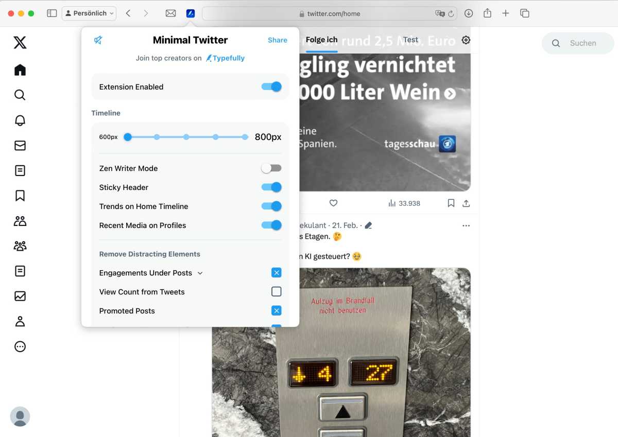Click view count 33.938 on post
Viewport: 618px width, 437px height.
[404, 203]
